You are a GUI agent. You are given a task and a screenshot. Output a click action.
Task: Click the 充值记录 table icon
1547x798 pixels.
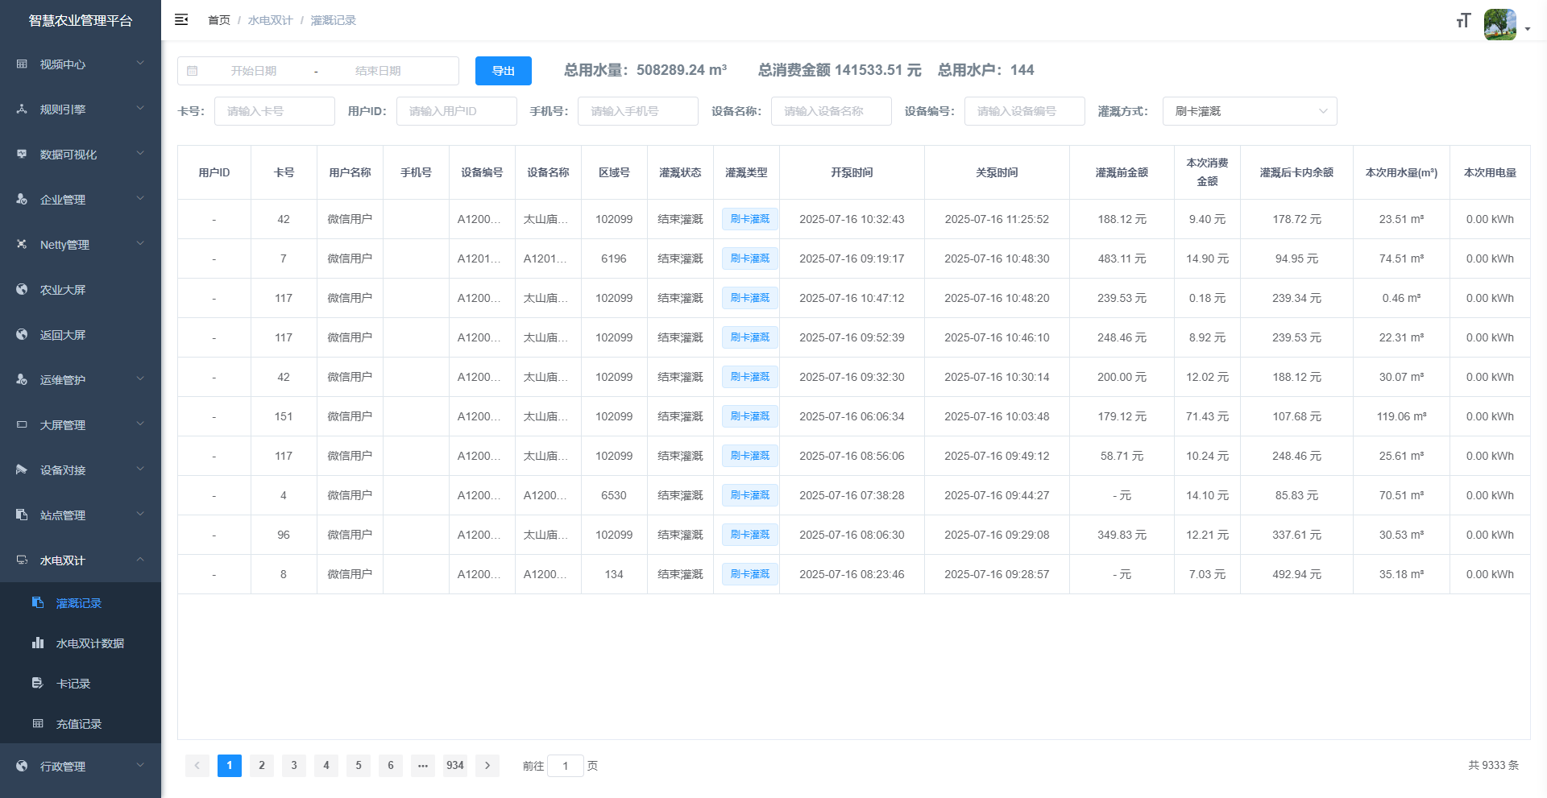[x=38, y=724]
